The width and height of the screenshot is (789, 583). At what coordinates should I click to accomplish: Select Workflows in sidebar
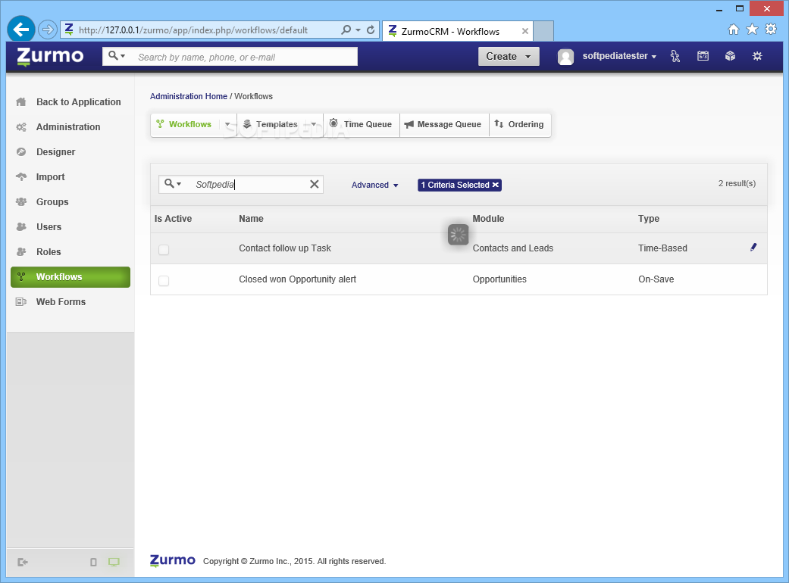click(x=70, y=277)
